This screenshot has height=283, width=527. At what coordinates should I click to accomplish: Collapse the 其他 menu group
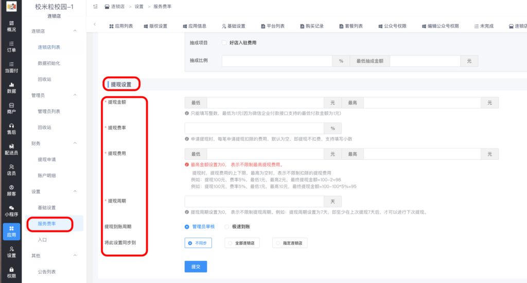tap(75, 256)
